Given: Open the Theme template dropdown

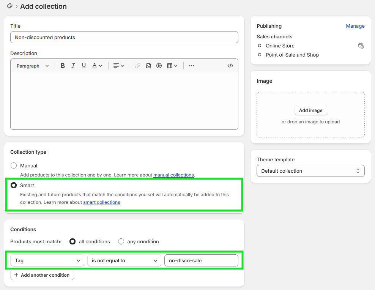Looking at the screenshot, I should pyautogui.click(x=310, y=171).
